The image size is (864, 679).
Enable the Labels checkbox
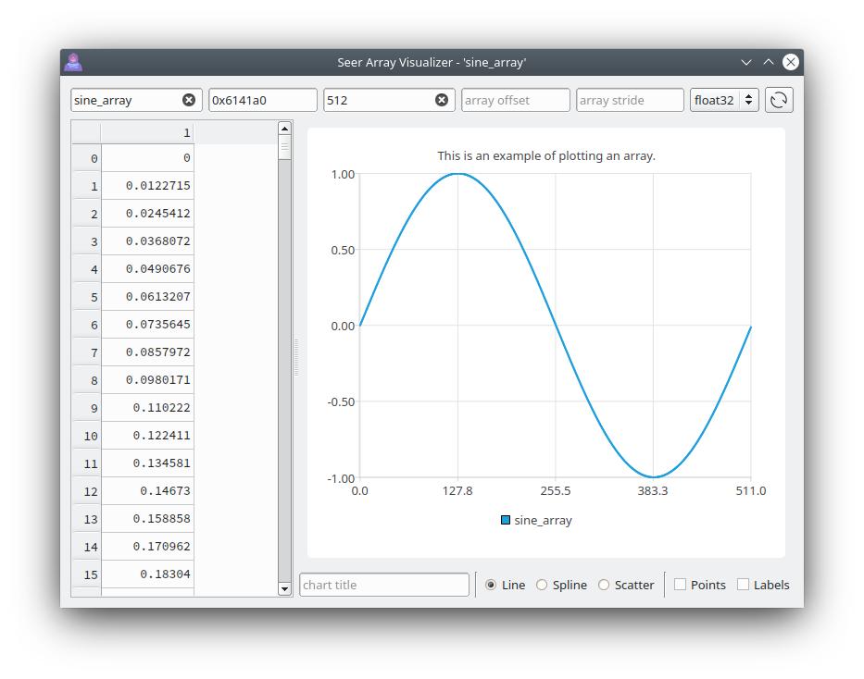click(744, 585)
